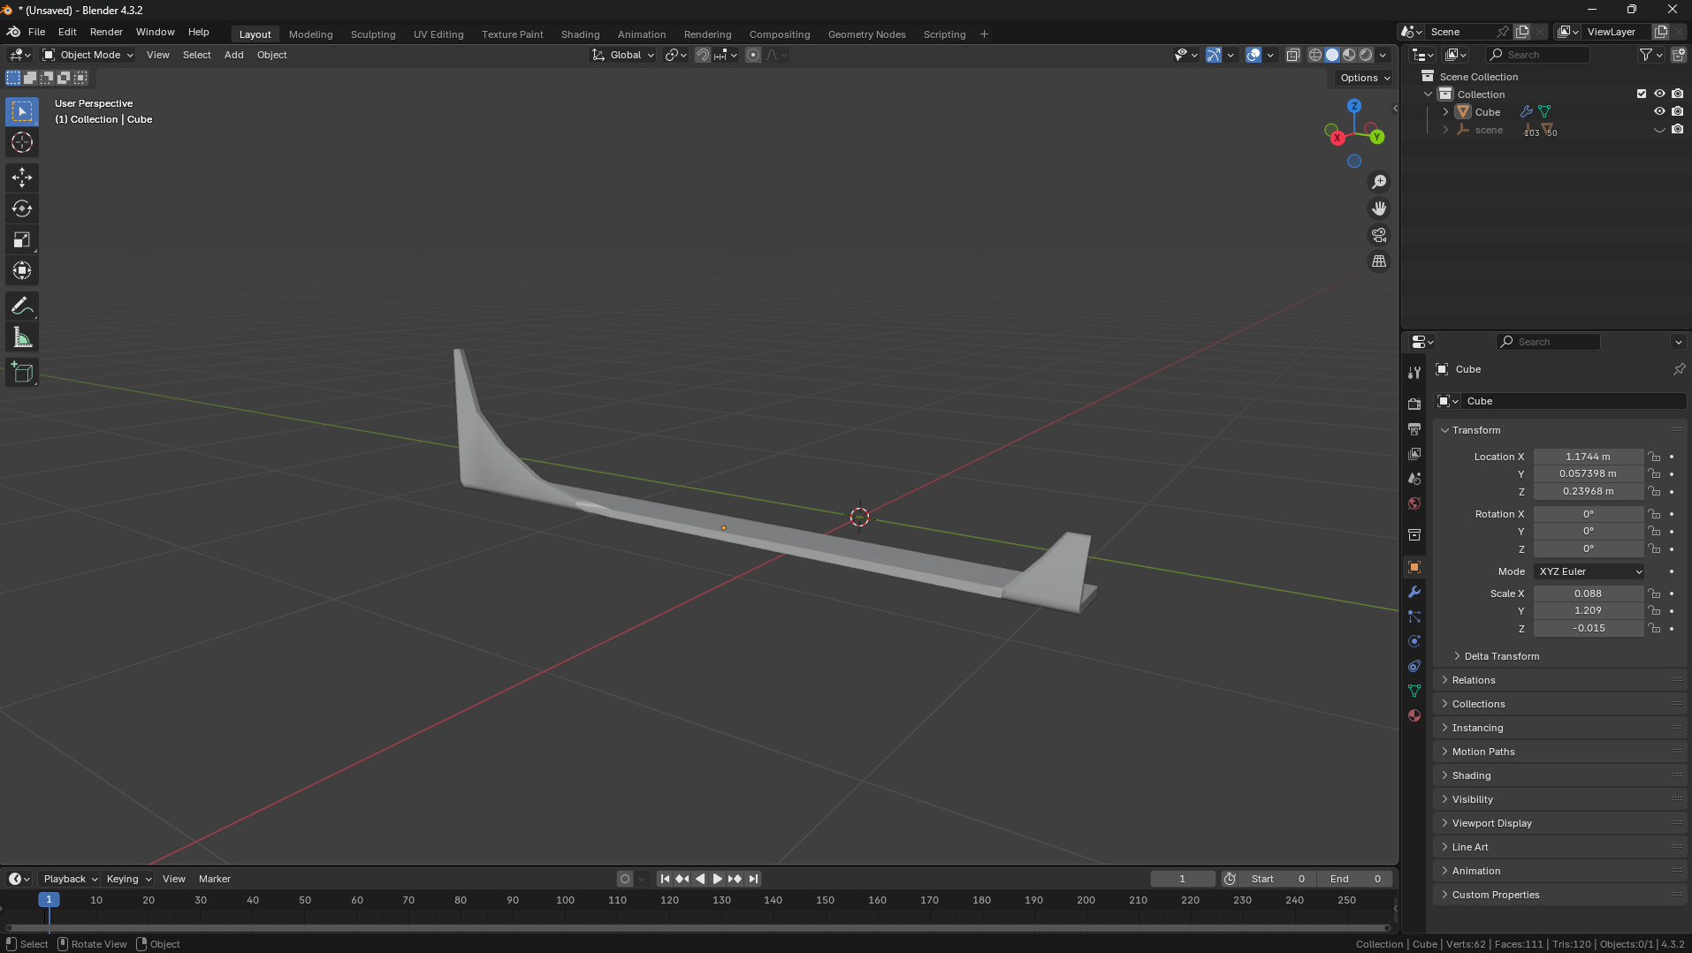Open the Global transform orientation dropdown

(x=623, y=55)
